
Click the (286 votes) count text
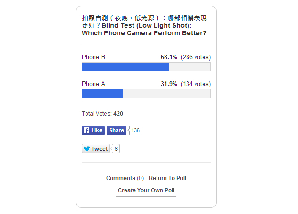[x=196, y=57]
